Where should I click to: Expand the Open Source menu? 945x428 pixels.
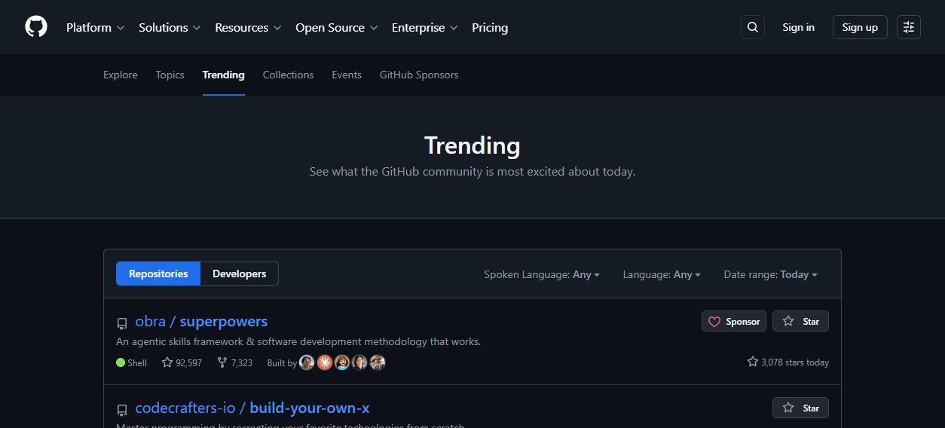337,27
